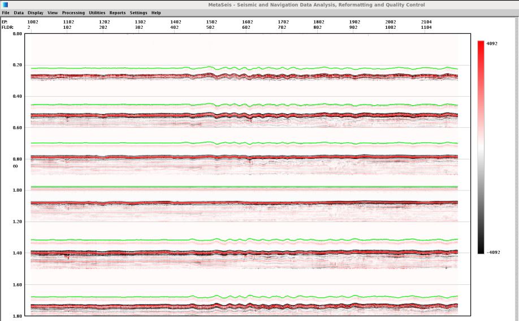Open the Reports menu

pos(118,12)
